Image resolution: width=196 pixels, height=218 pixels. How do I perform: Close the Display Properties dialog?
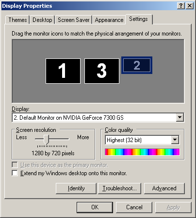click(x=190, y=6)
